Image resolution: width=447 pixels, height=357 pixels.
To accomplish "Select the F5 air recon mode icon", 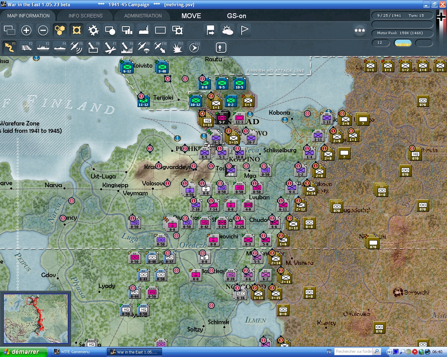I will point(76,47).
